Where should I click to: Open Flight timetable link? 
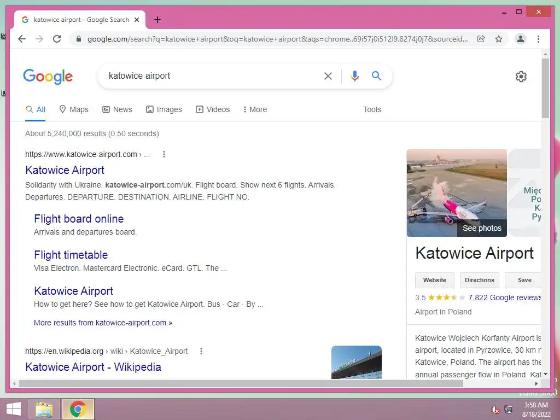(71, 255)
